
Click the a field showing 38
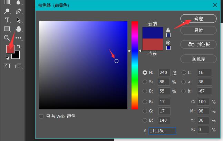[x=204, y=82]
